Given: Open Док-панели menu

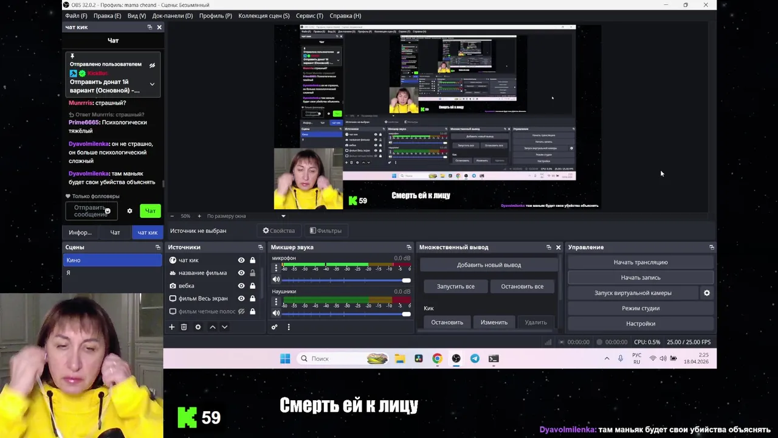Looking at the screenshot, I should 173,16.
